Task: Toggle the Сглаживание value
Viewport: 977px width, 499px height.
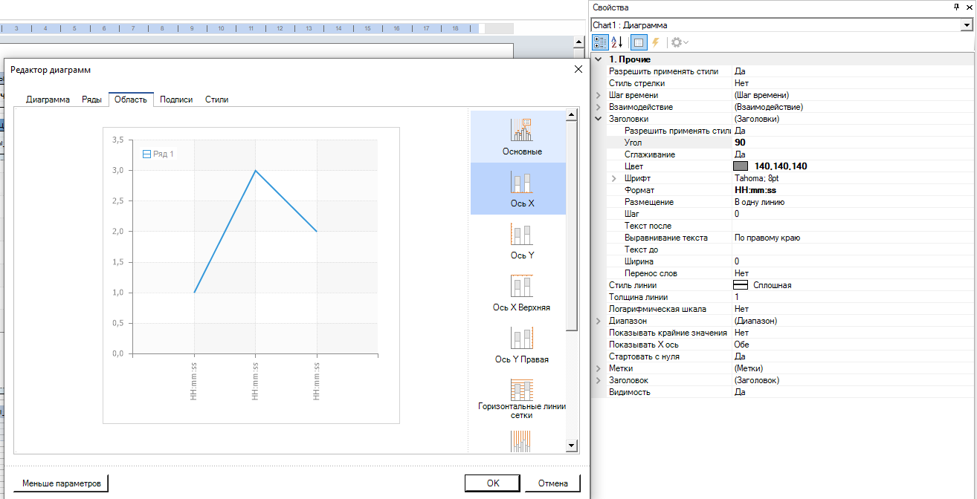Action: click(853, 154)
